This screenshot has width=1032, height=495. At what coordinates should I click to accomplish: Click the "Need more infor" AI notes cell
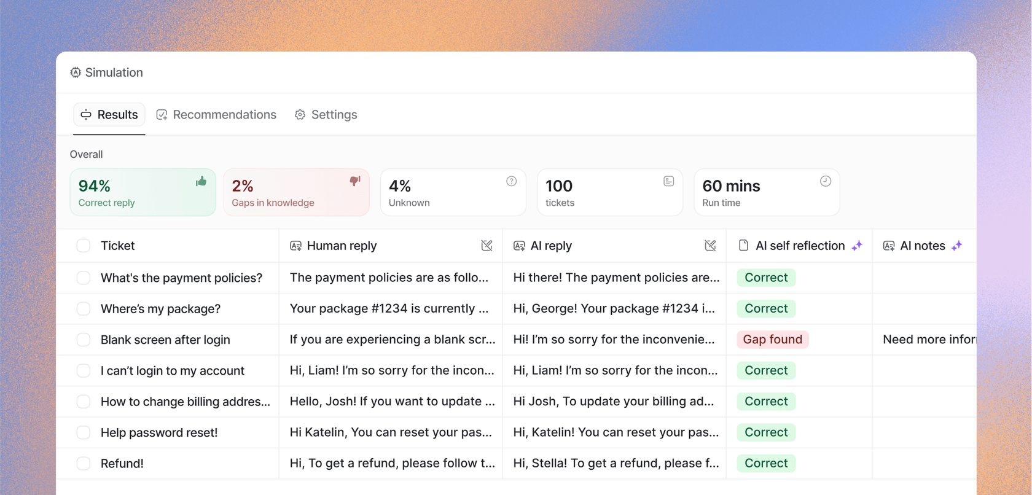[x=928, y=340]
